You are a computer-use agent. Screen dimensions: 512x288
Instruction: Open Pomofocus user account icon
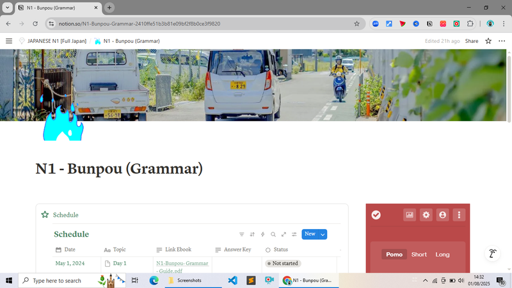click(x=442, y=215)
